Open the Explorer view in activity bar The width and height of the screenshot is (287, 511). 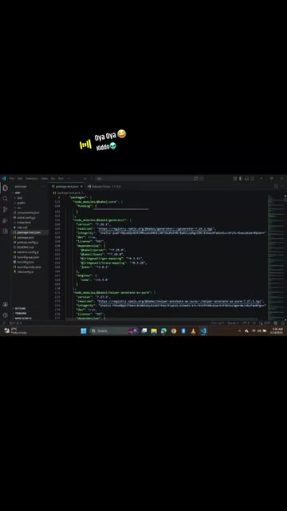6,188
